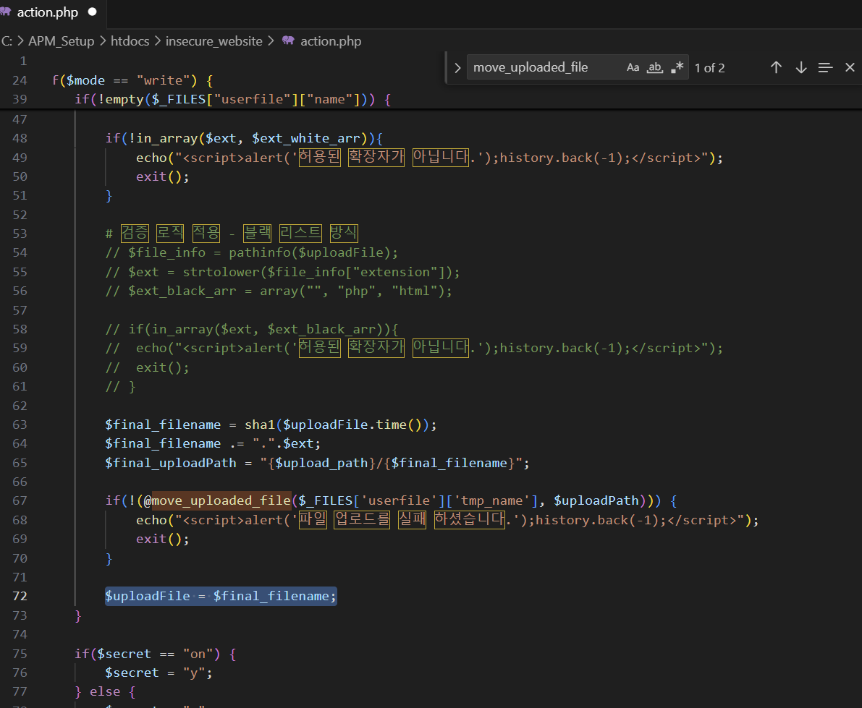Click } else { on line 77
This screenshot has width=862, height=708.
pos(105,691)
